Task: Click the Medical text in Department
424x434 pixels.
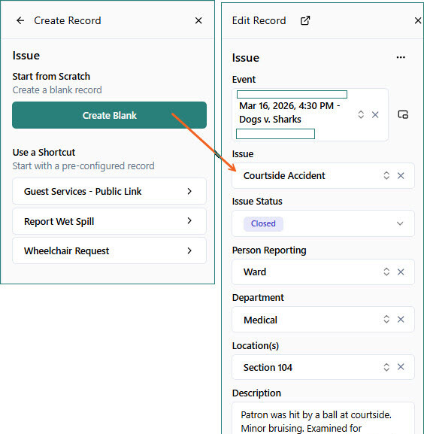Action: click(x=260, y=320)
